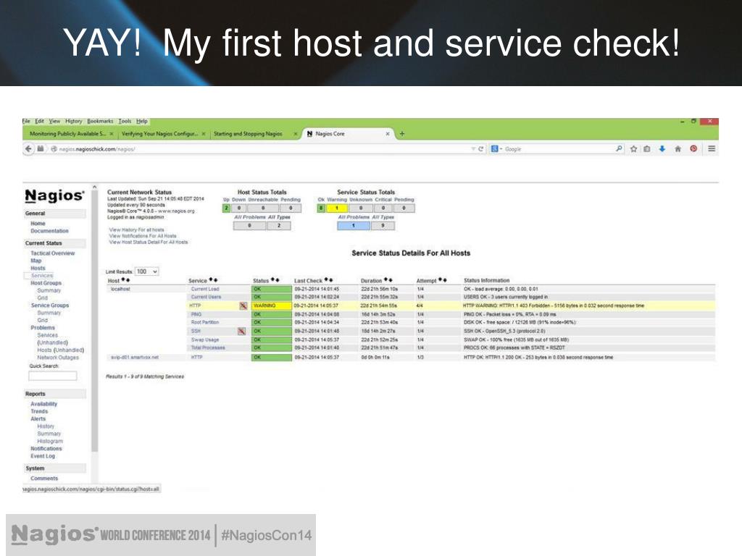Click View Notifications For All Hosts

click(x=143, y=236)
